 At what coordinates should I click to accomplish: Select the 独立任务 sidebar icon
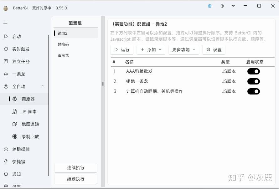(x=6, y=62)
